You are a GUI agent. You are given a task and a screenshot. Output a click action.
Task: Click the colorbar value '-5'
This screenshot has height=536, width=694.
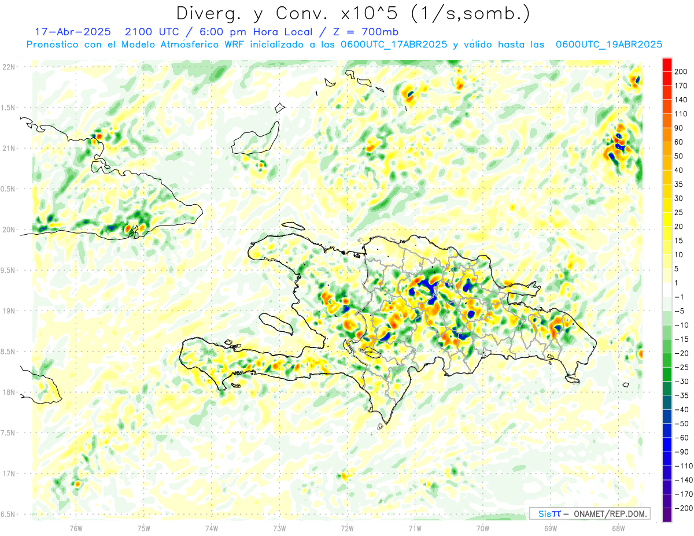pos(679,311)
